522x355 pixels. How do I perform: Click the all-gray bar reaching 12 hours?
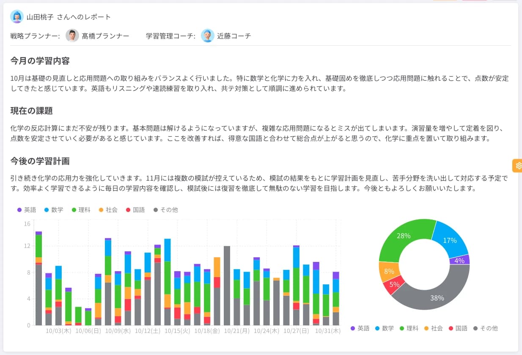227,286
